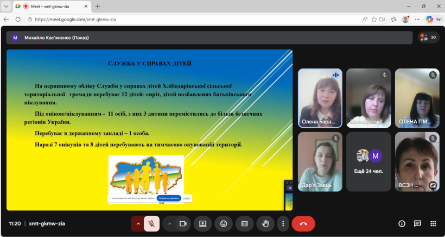Click line about 7 опікунів та 8 дітей
Viewport: 445px width, 237px height.
[138, 145]
